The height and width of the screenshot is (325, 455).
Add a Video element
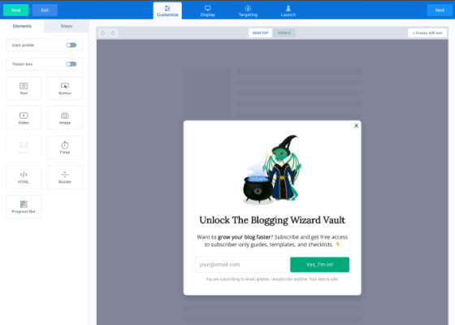[24, 118]
